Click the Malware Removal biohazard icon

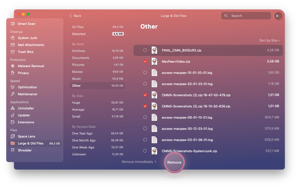coord(13,66)
